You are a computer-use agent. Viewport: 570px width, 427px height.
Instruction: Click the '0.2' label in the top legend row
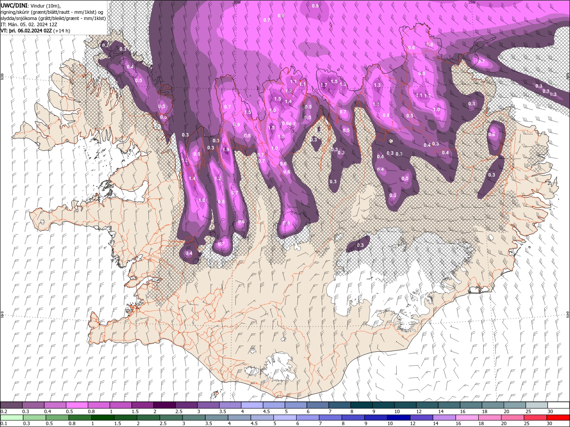pyautogui.click(x=4, y=411)
